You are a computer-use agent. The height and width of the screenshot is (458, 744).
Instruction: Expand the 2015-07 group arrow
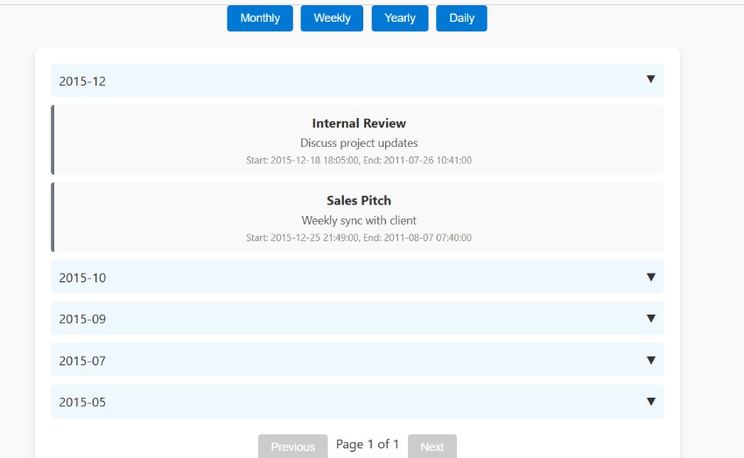(651, 360)
